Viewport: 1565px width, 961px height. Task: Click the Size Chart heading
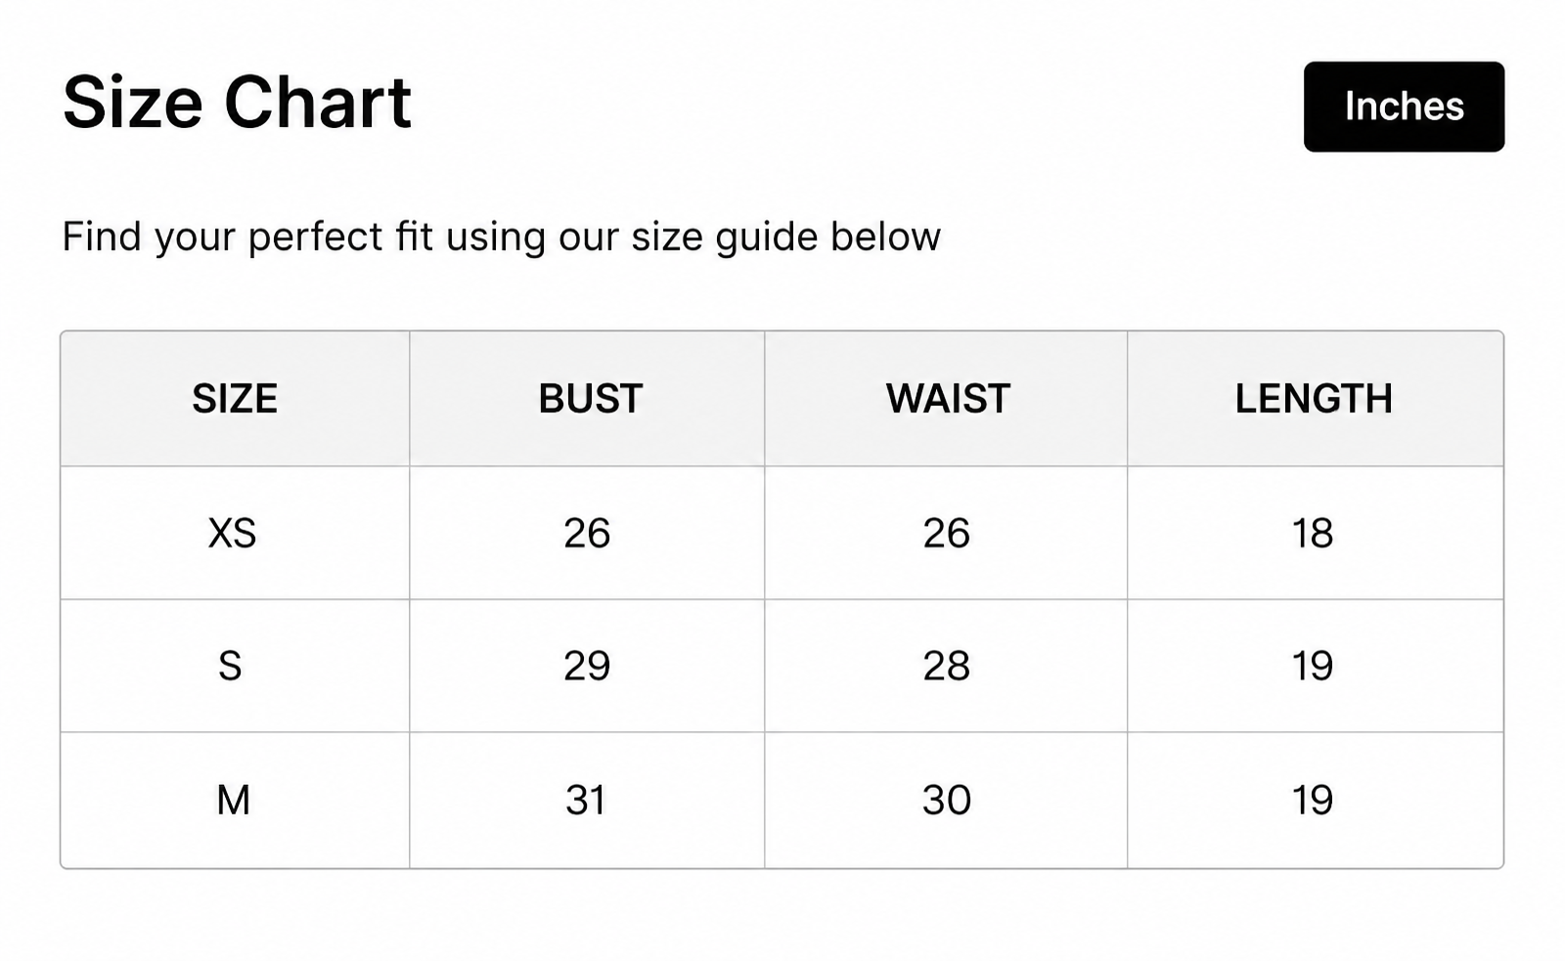tap(237, 102)
